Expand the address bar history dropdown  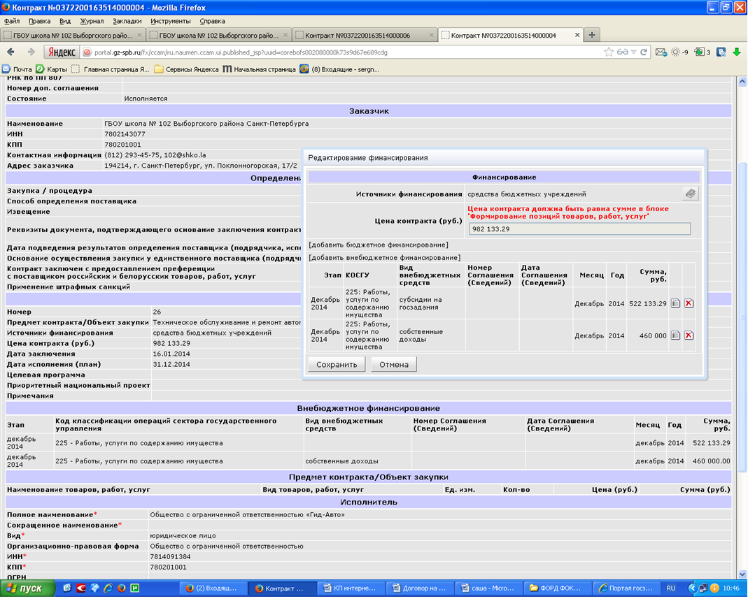point(633,52)
